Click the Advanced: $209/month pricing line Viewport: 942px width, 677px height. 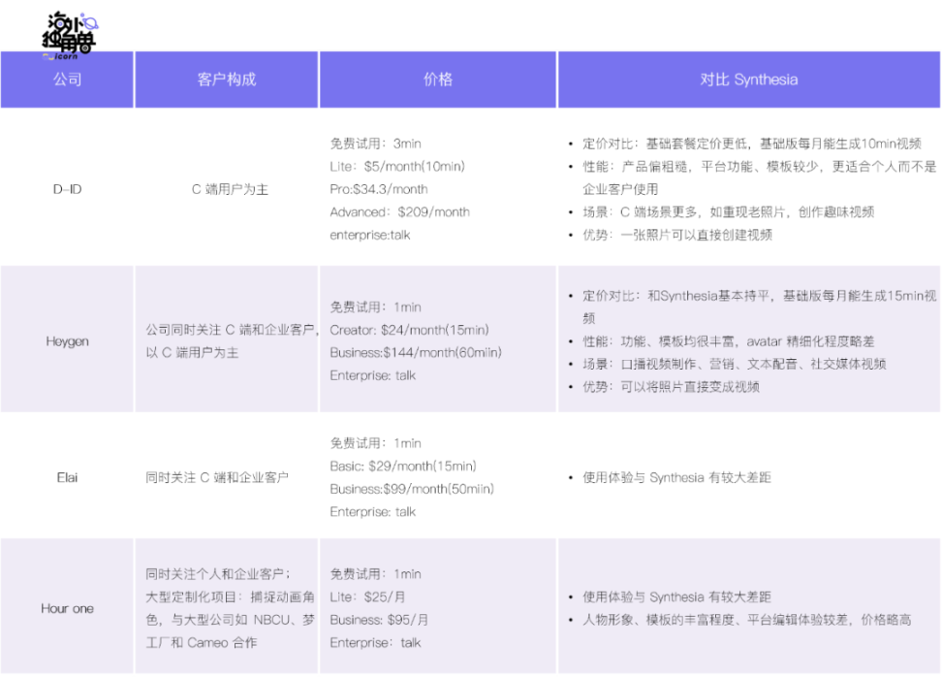pos(399,211)
